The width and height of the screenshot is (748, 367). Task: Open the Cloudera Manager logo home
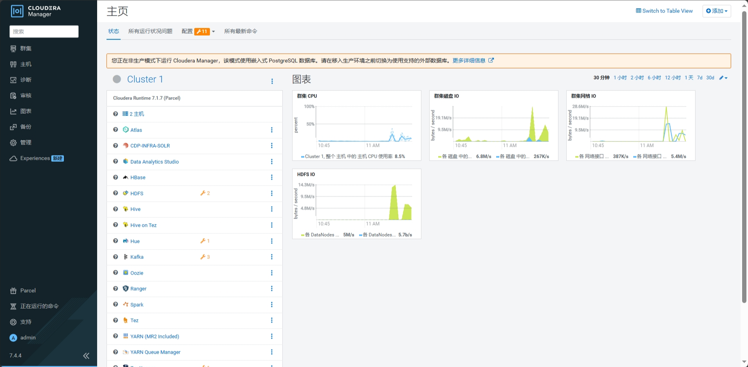36,11
